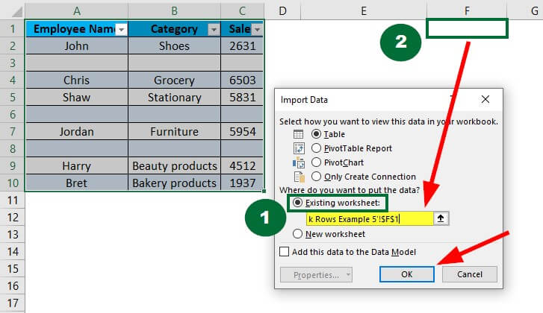Screen dimensions: 543x313
Task: Select the New worksheet radio button
Action: 298,233
